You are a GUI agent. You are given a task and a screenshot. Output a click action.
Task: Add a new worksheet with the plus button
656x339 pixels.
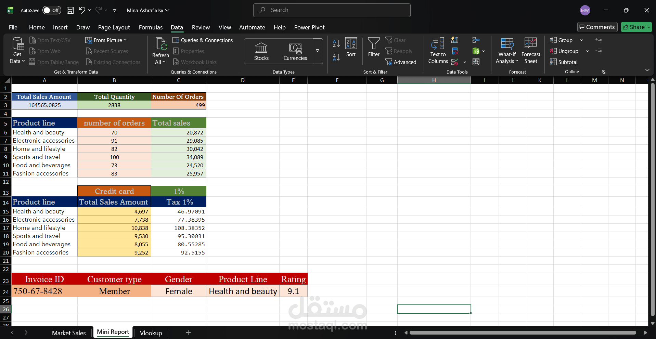(x=188, y=333)
